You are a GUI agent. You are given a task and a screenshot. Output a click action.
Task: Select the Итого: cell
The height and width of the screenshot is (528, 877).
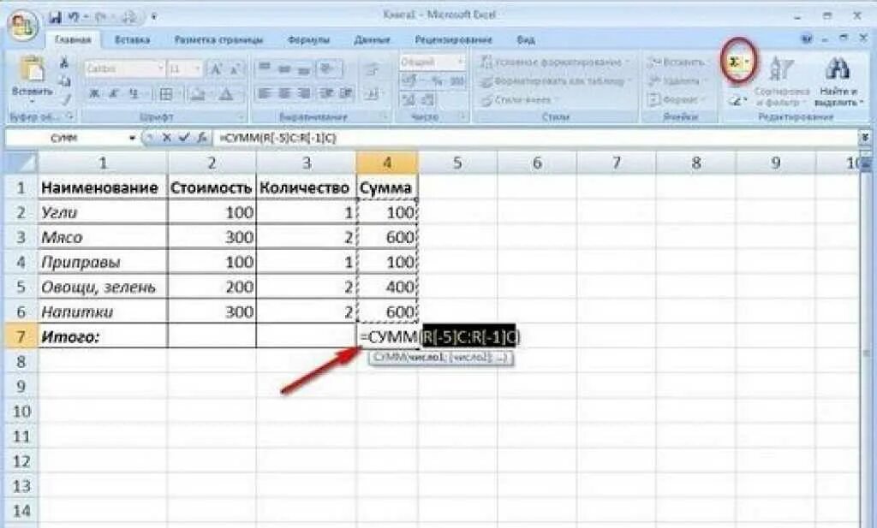[103, 336]
